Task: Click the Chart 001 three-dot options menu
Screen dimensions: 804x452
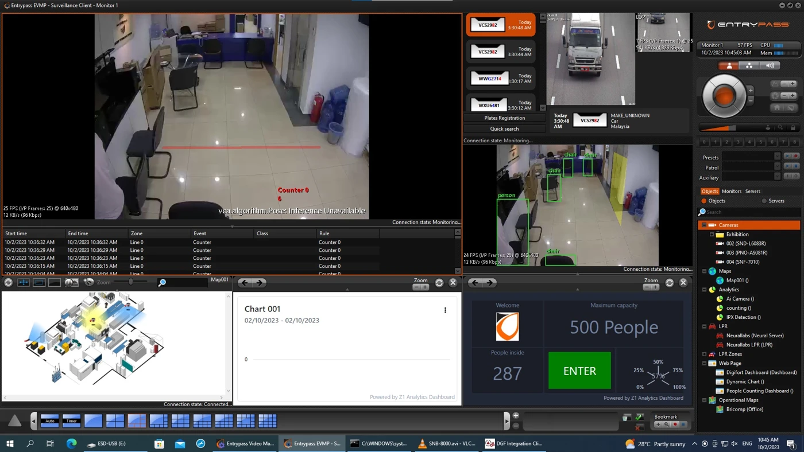Action: pyautogui.click(x=445, y=310)
